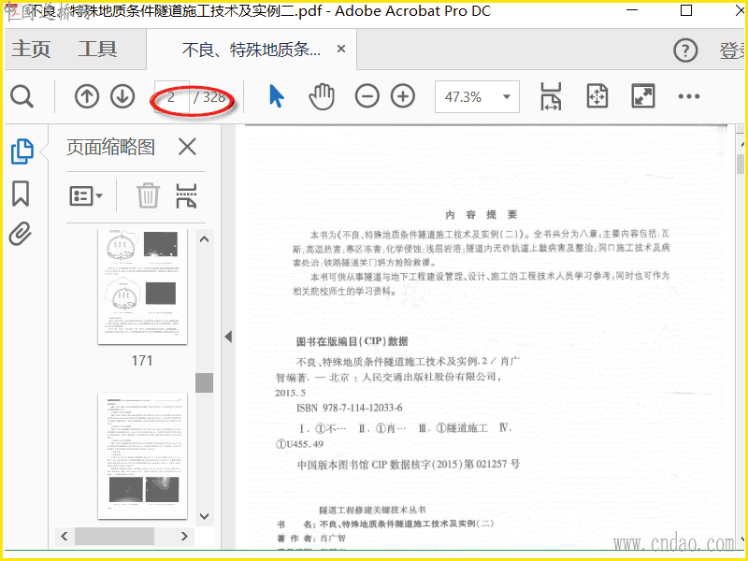Click the 中国版本图书馆 CIP 数据核字 line

[409, 464]
